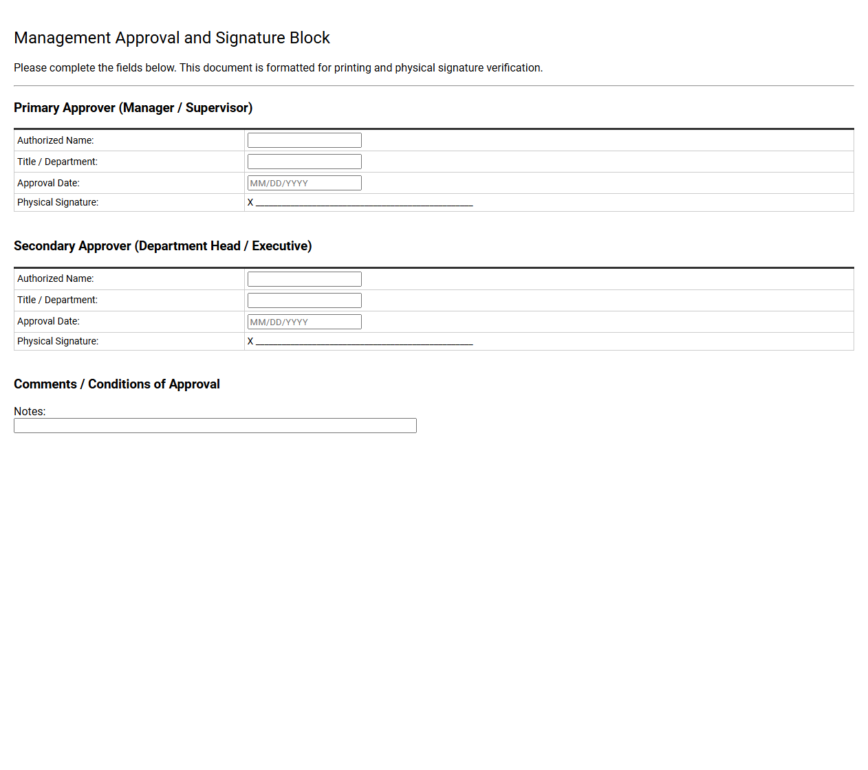Click Secondary Approver 'Physical Signature:' label
The height and width of the screenshot is (770, 868).
58,341
